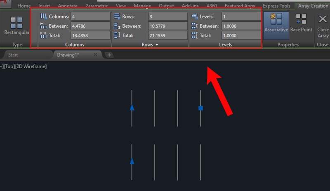Close the Drawing1 tab
The image size is (330, 191).
point(95,55)
